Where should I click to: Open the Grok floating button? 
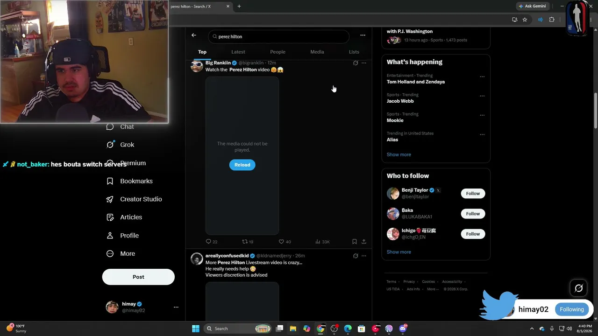pyautogui.click(x=578, y=288)
